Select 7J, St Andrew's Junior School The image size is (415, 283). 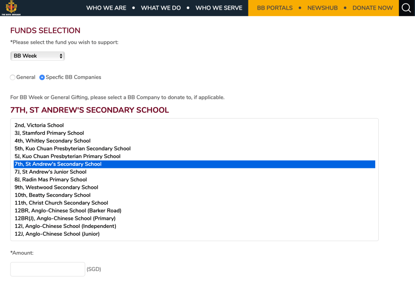tap(50, 172)
